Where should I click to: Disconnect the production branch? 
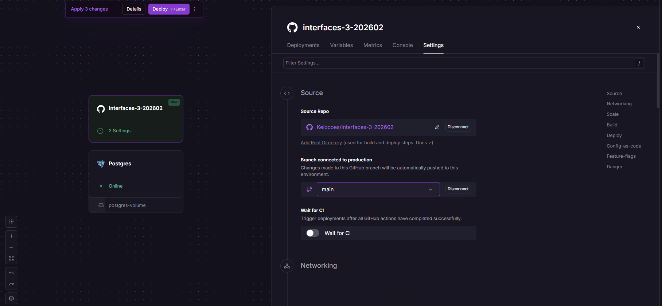458,189
